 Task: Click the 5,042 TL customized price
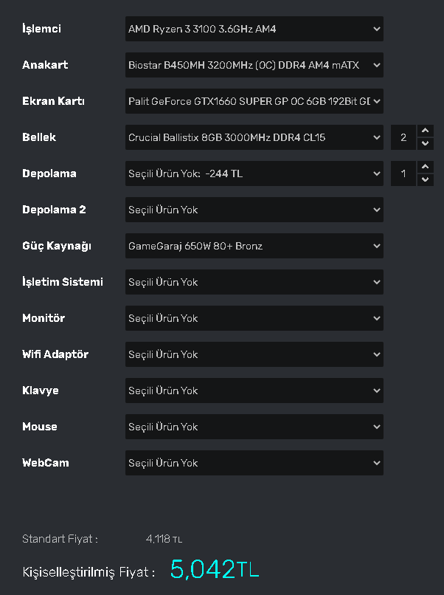coord(215,569)
